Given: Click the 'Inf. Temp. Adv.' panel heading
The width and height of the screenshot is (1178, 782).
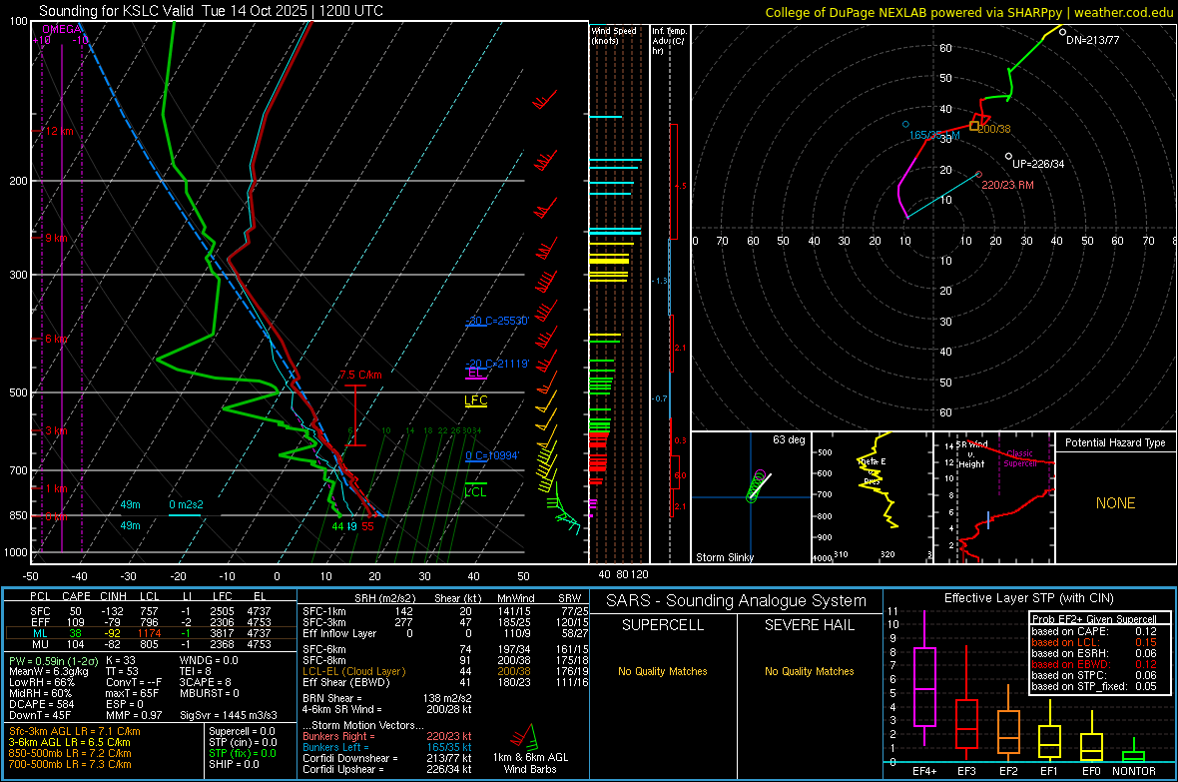Looking at the screenshot, I should [x=669, y=41].
